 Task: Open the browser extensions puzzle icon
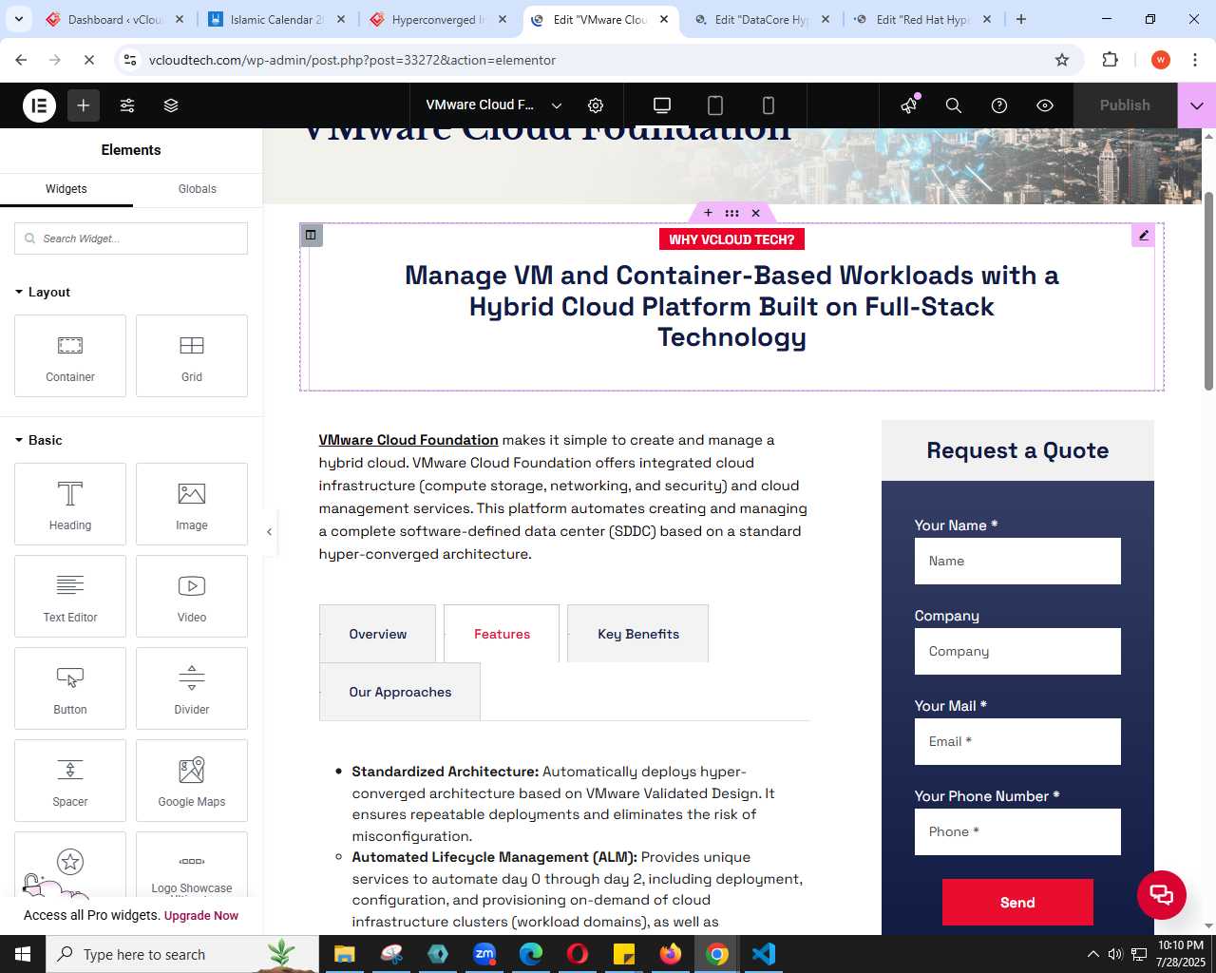[x=1111, y=60]
